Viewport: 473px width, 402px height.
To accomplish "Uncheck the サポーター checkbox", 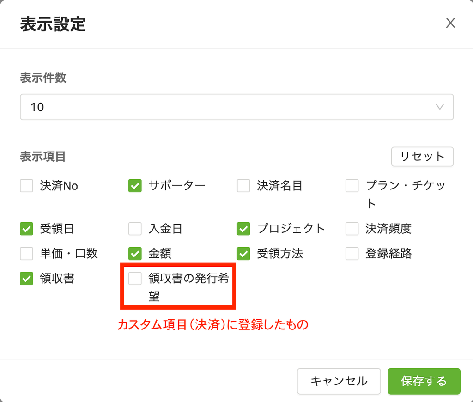I will pyautogui.click(x=135, y=186).
